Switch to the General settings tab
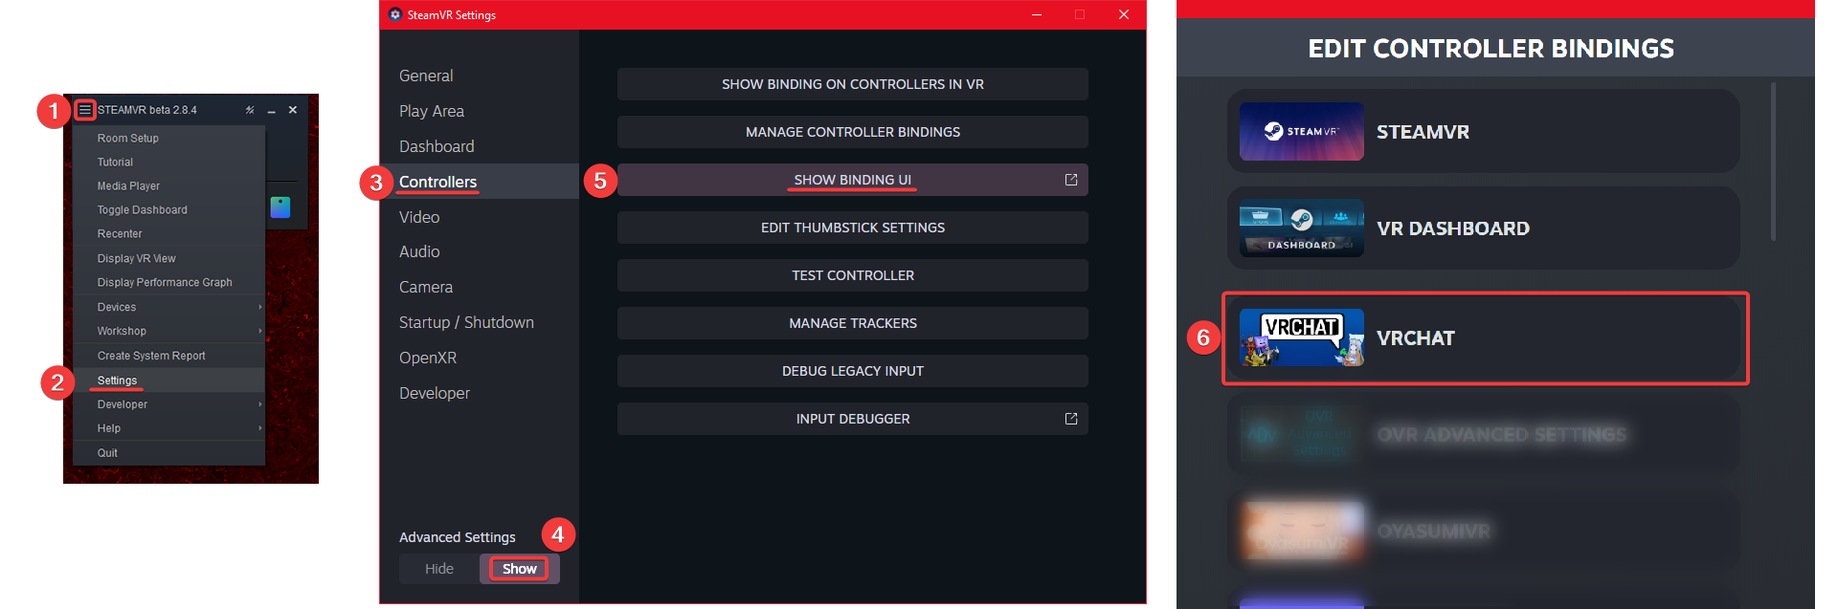 click(x=480, y=76)
